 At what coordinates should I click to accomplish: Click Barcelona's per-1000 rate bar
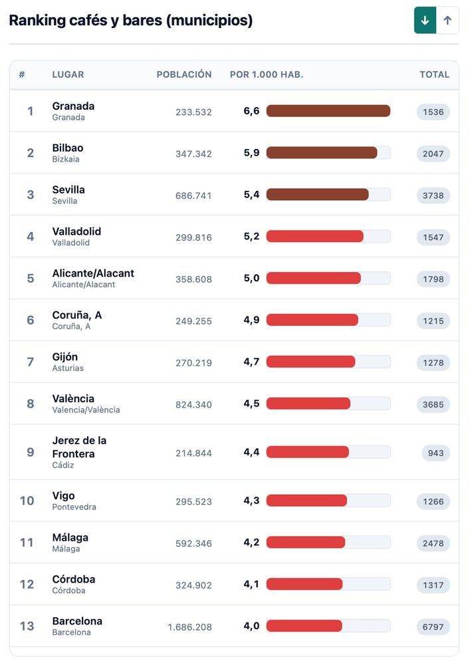pyautogui.click(x=328, y=626)
